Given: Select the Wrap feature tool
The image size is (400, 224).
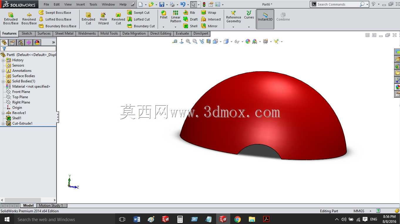Looking at the screenshot, I should (209, 13).
